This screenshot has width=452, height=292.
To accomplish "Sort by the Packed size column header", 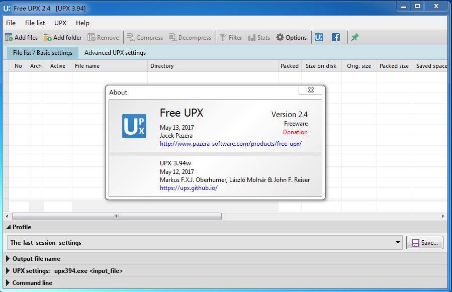I will click(394, 66).
